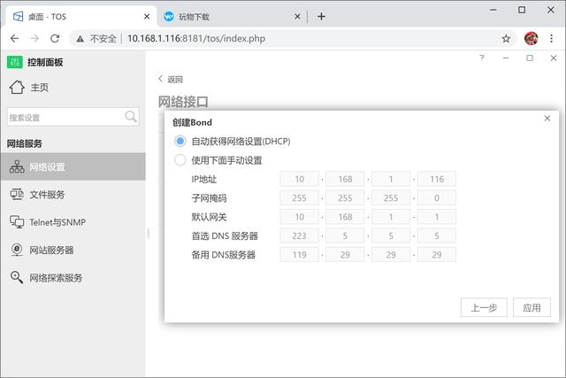This screenshot has width=566, height=378.
Task: Open 网络探索服务 network discovery
Action: (56, 278)
